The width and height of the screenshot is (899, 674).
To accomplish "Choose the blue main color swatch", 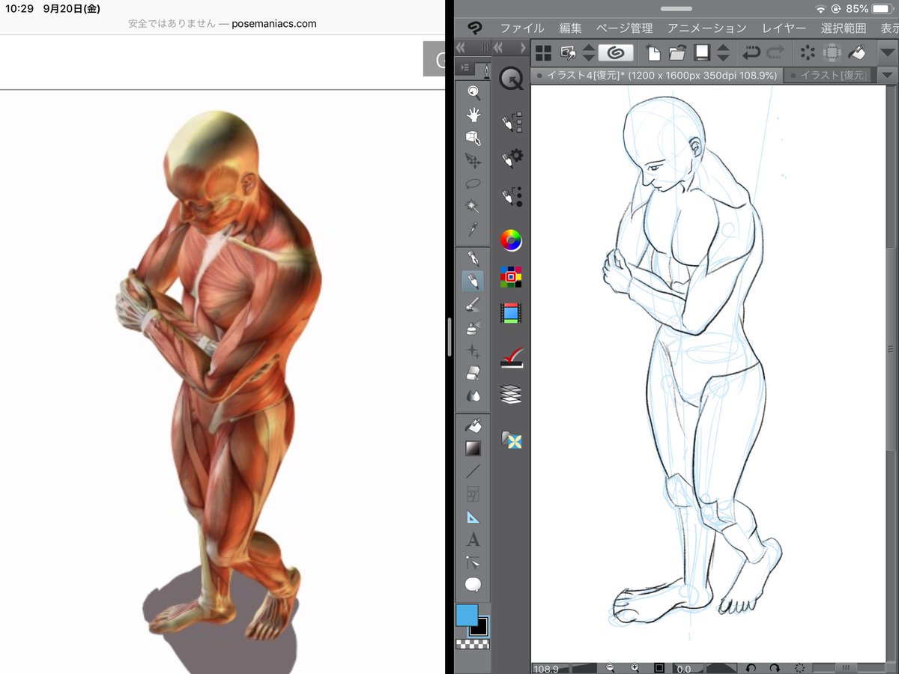I will pyautogui.click(x=467, y=616).
